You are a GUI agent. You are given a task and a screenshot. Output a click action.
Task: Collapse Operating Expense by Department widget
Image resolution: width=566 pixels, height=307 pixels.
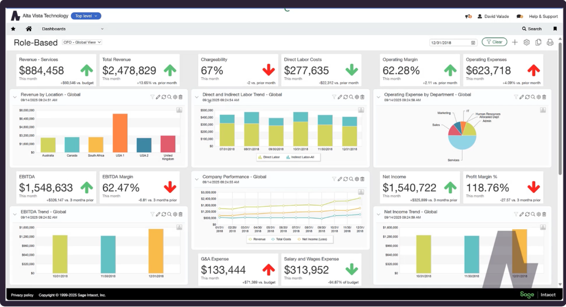pos(378,97)
